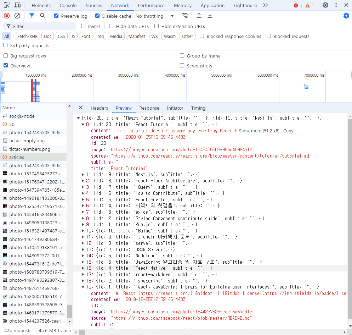Enable Hide data URLs checkbox
Viewport: 352px width, 335px height.
111,26
